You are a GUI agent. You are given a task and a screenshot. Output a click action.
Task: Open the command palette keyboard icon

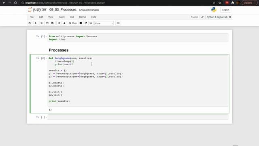click(x=118, y=23)
